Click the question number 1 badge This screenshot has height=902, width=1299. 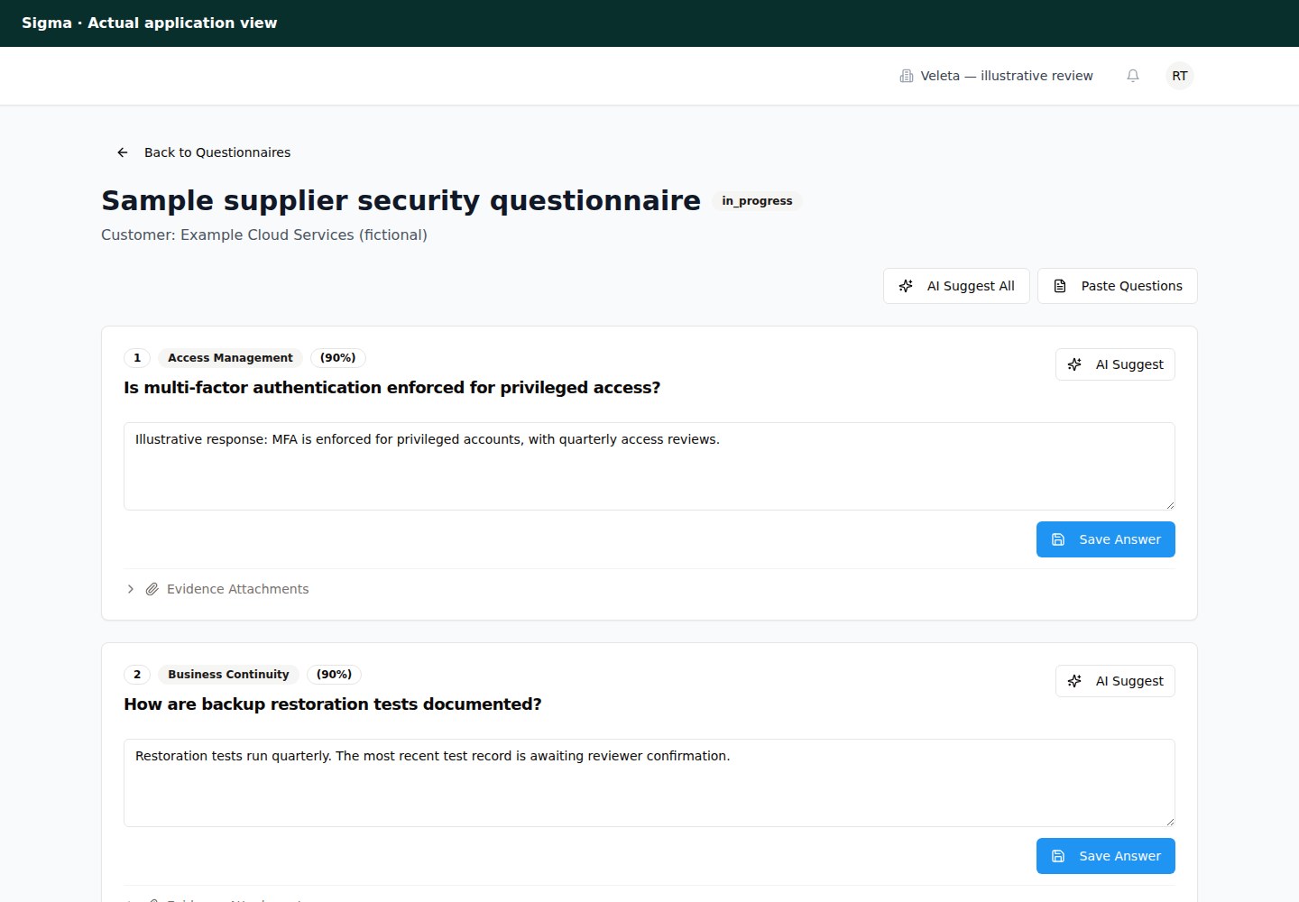(x=137, y=358)
